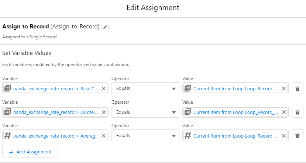This screenshot has height=163, width=306.
Task: Open the third row Operator dropdown
Action: pos(145,136)
